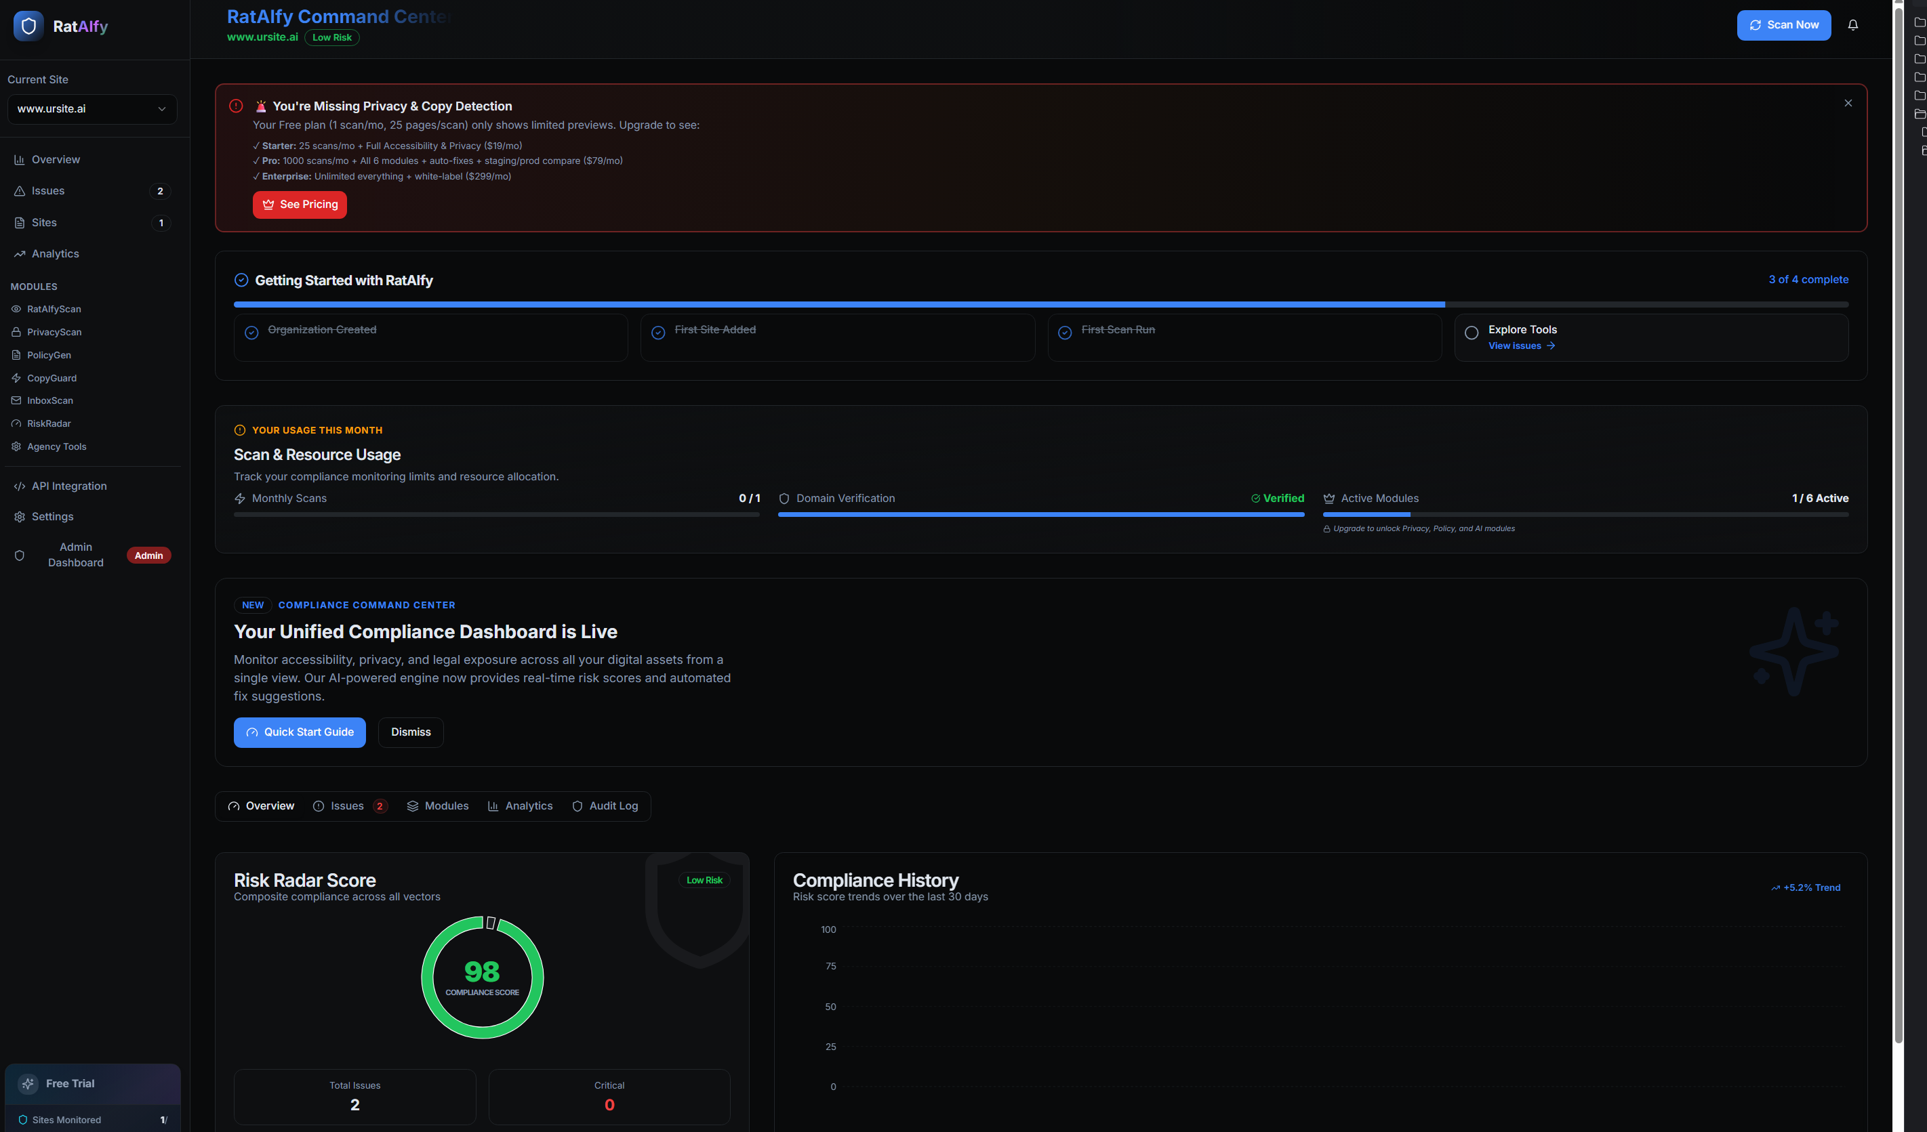Switch to the Audit Log tab
The image size is (1927, 1132).
605,805
